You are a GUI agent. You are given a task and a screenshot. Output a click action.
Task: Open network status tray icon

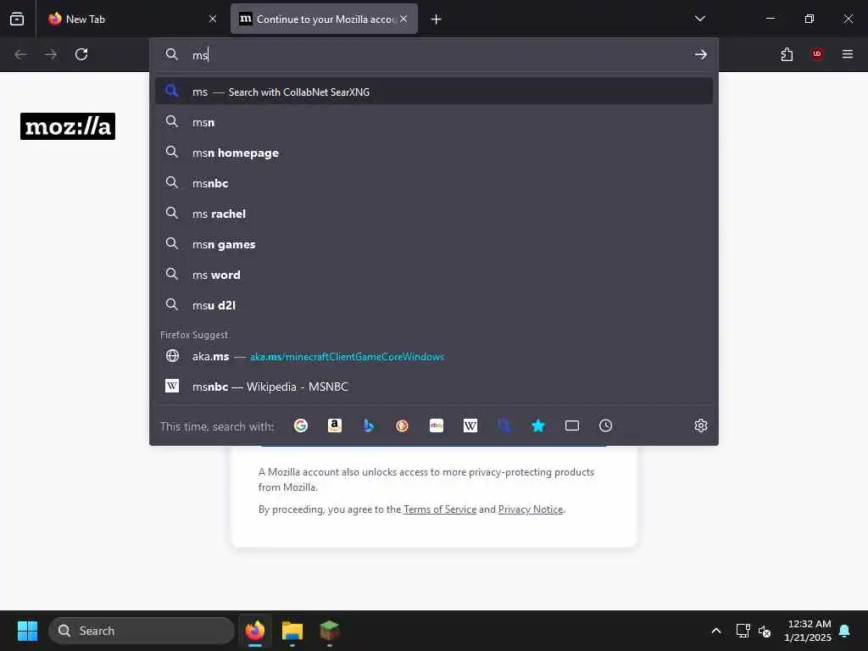tap(743, 631)
